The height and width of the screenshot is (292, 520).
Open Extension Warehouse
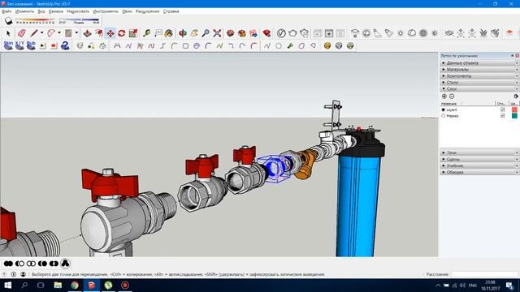pyautogui.click(x=242, y=33)
